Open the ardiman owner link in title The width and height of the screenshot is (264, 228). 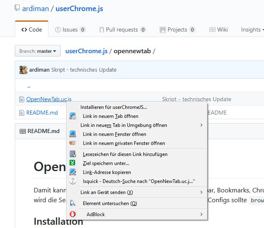[36, 9]
